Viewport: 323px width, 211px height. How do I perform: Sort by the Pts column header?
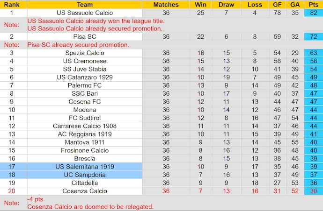coord(313,4)
